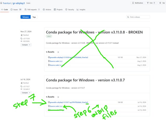Open the Issues tab
Image resolution: width=166 pixels, height=120 pixels.
[x=16, y=10]
